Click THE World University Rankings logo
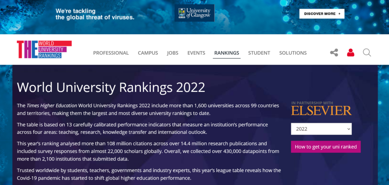Image resolution: width=389 pixels, height=185 pixels. pos(44,49)
